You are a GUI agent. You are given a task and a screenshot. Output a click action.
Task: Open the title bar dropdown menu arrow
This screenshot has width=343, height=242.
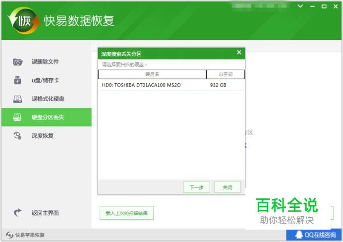(300, 6)
